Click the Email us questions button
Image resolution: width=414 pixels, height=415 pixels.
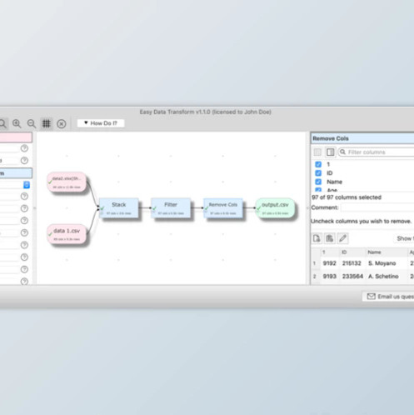pos(388,297)
